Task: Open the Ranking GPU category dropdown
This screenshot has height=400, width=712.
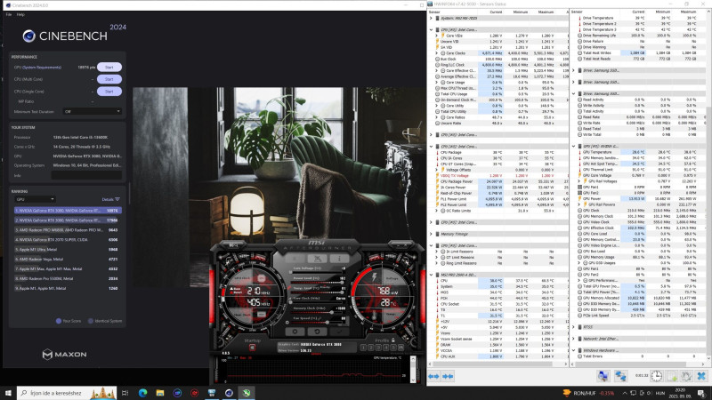Action: (x=35, y=199)
